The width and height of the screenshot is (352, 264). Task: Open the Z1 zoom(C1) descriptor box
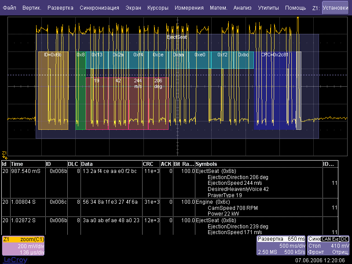tap(23, 246)
